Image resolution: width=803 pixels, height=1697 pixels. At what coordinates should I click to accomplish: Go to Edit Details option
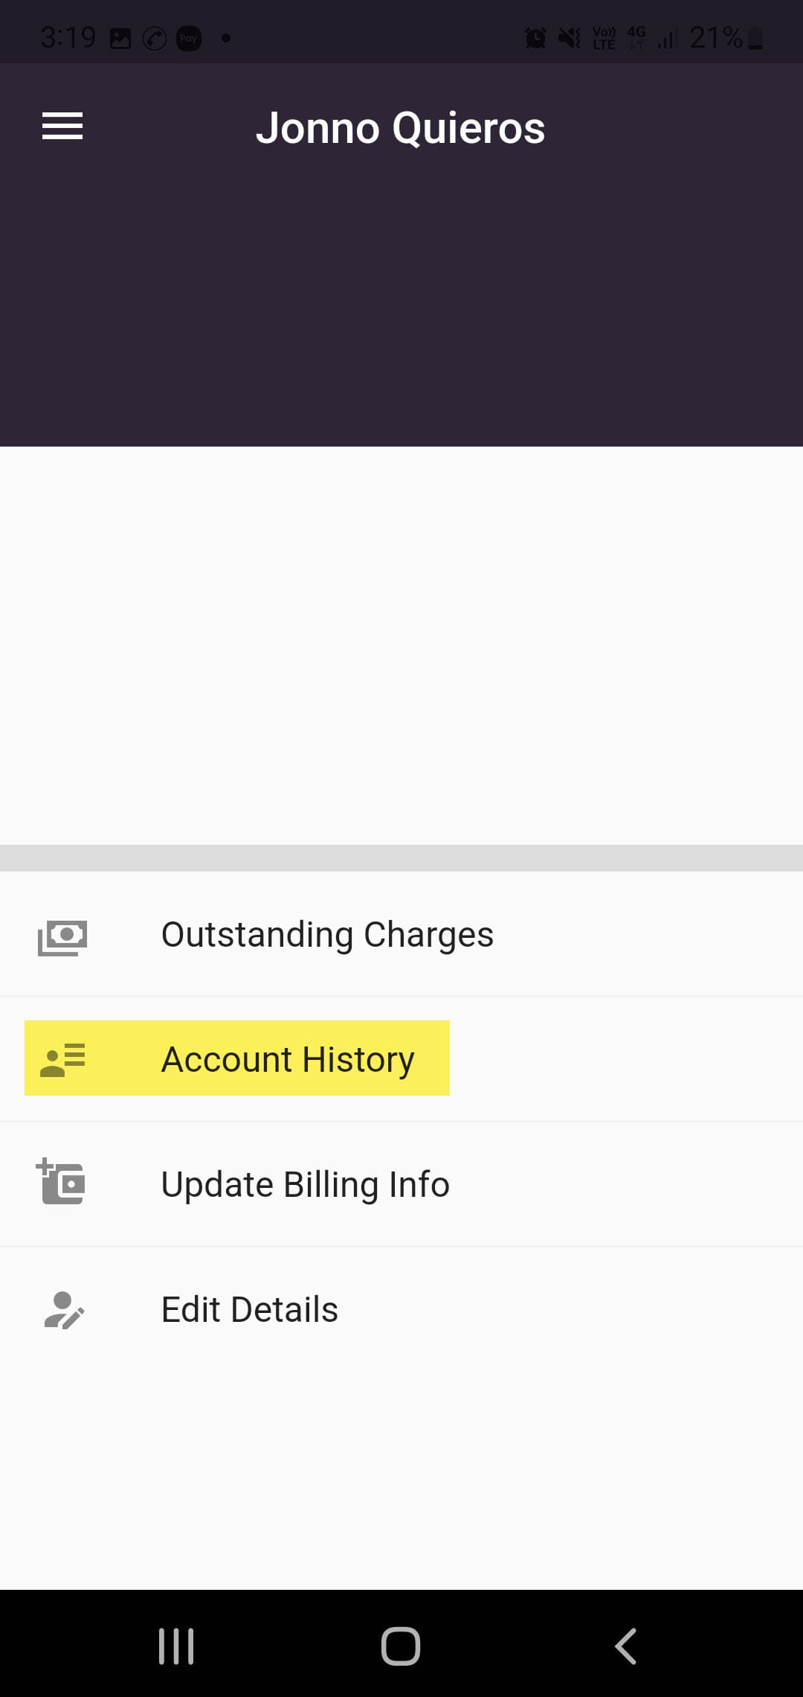tap(250, 1309)
